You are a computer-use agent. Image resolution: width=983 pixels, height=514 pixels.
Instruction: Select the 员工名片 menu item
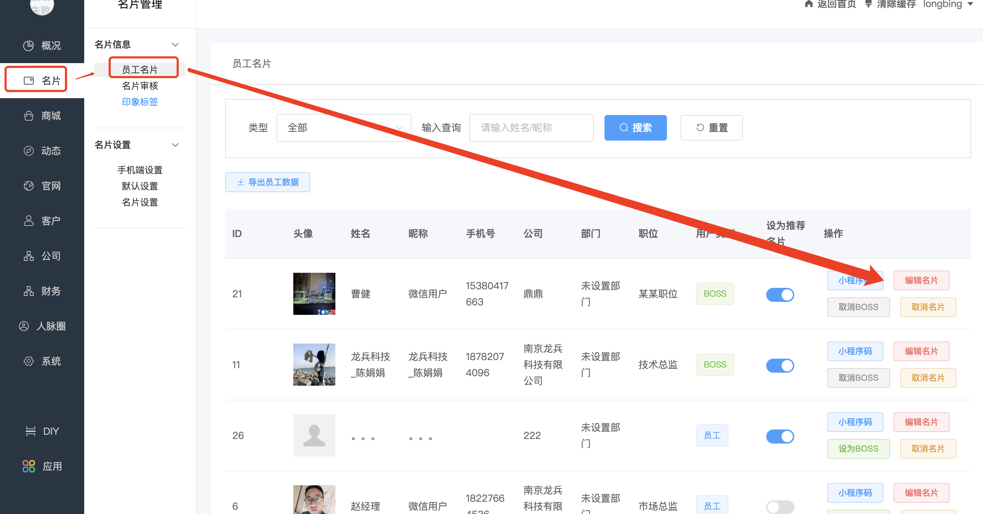tap(140, 70)
